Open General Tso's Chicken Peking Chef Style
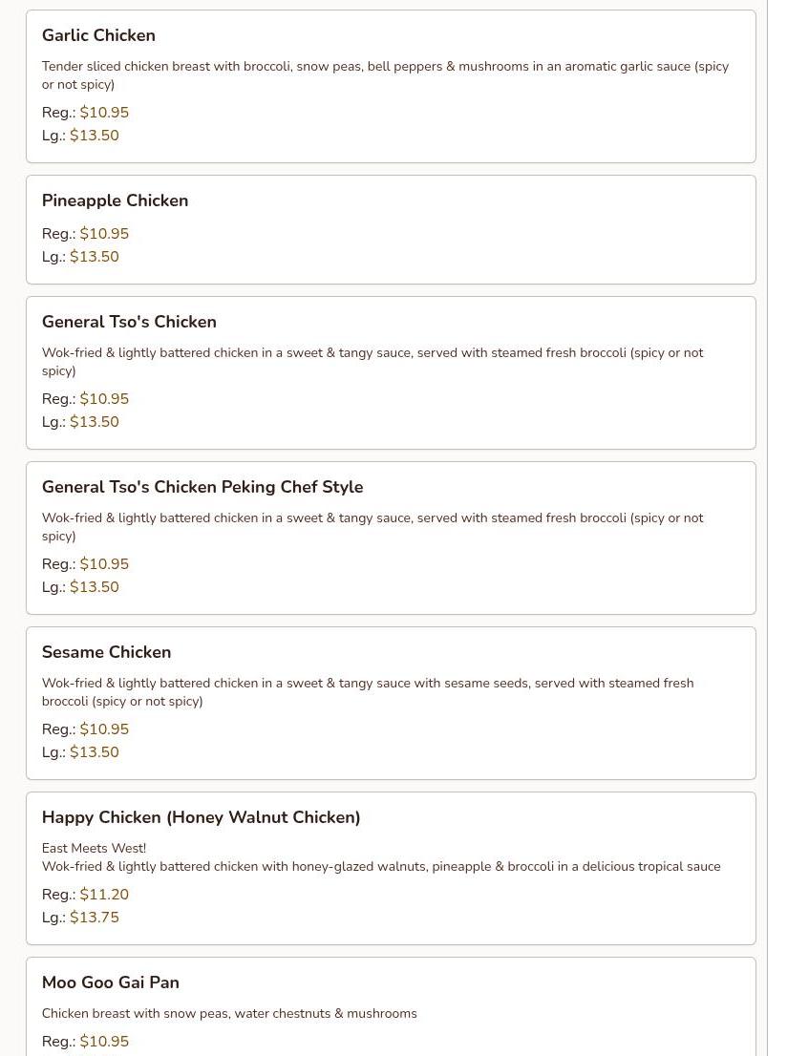Screen dimensions: 787x1056 (202, 487)
